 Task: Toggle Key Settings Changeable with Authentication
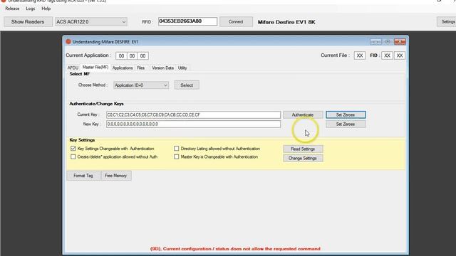[x=73, y=149]
